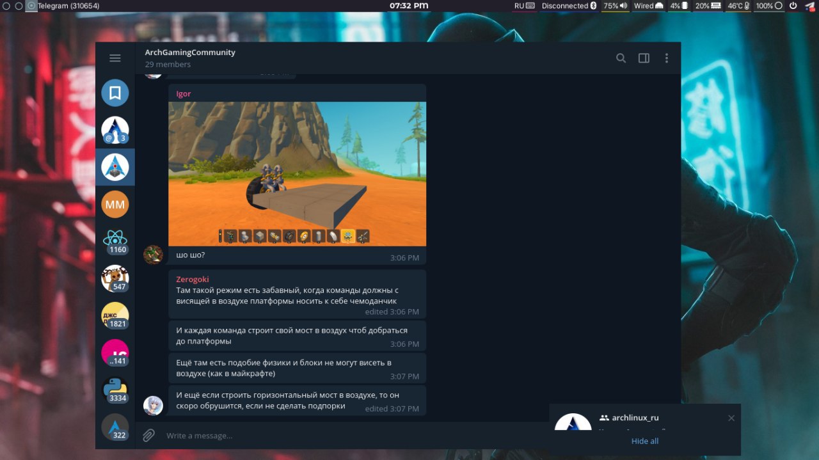819x460 pixels.
Task: Click the 29 members subtitle
Action: pos(168,65)
